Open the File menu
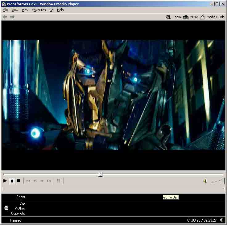 pos(5,10)
